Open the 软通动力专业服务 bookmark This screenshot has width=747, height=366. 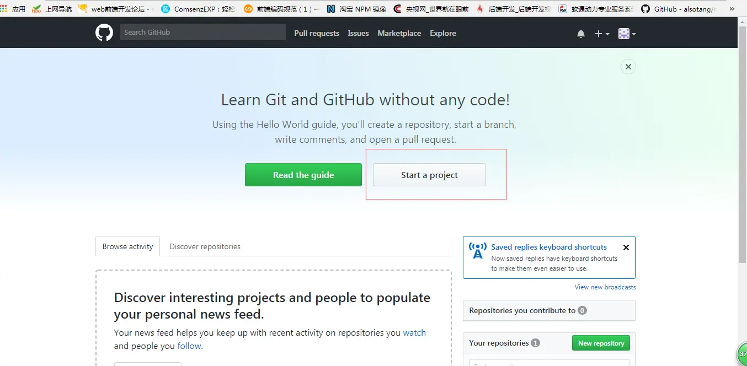point(596,9)
